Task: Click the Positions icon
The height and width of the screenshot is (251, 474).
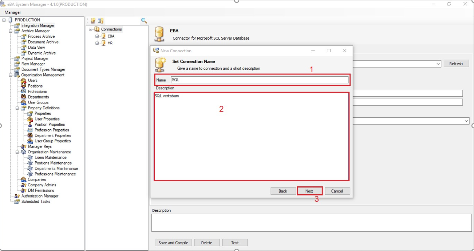Action: pos(24,86)
